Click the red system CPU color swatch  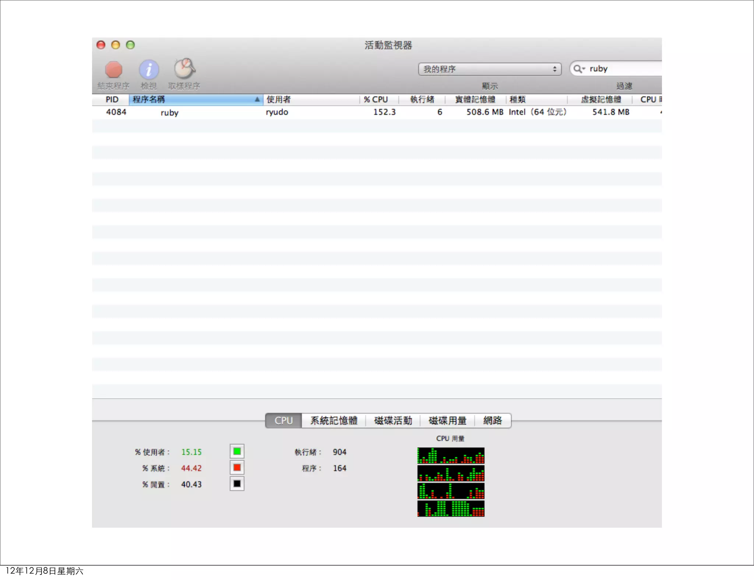tap(237, 468)
